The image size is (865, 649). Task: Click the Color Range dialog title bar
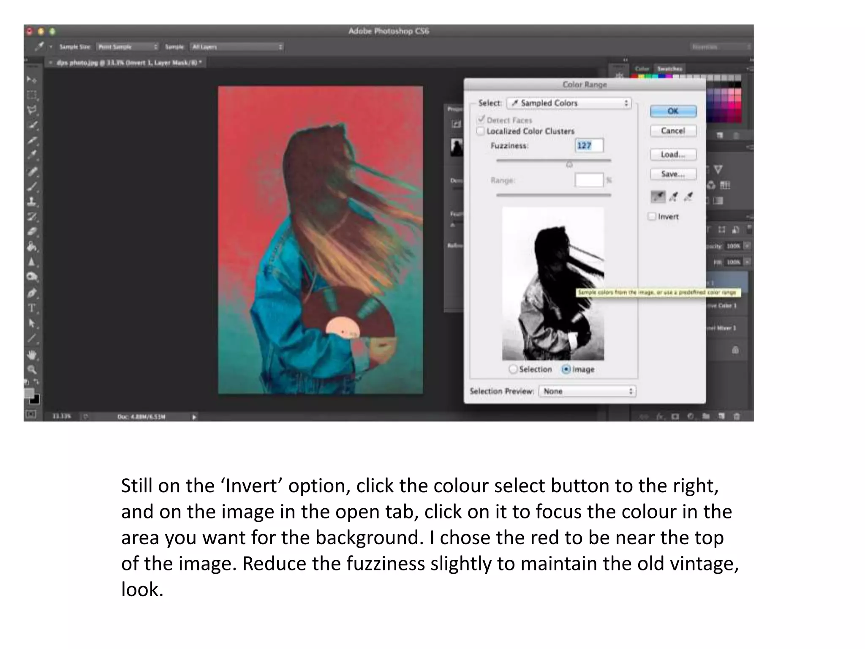coord(585,85)
